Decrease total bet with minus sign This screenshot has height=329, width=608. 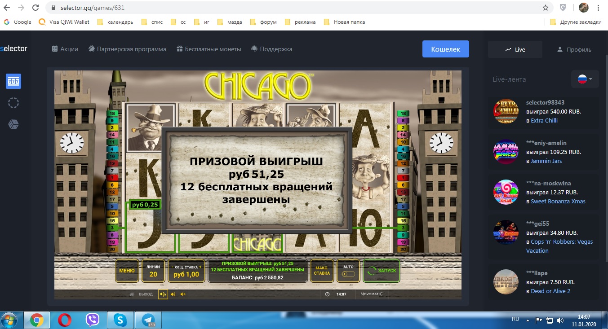pos(173,267)
